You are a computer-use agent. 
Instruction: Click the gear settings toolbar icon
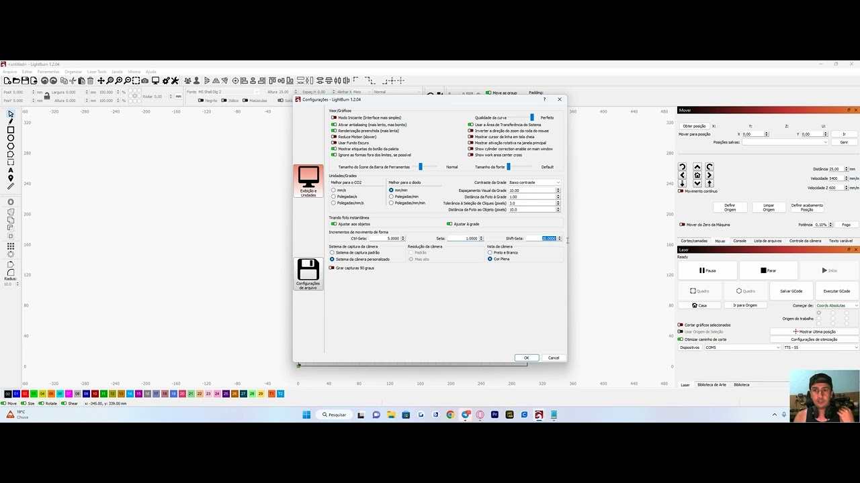pos(166,80)
